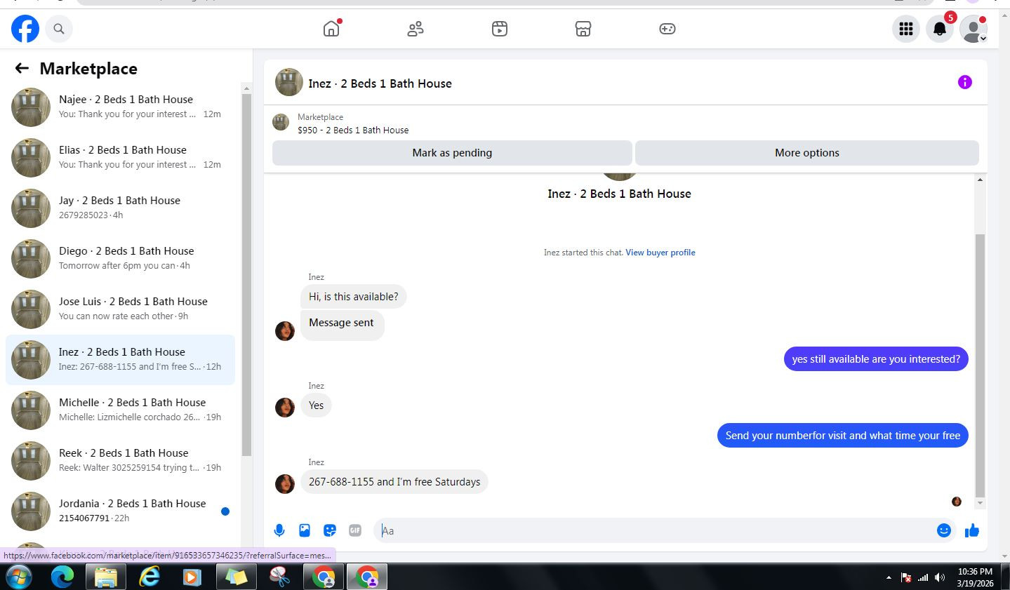Click the taskbar clock showing 10:36 PM
The image size is (1010, 590).
[975, 577]
